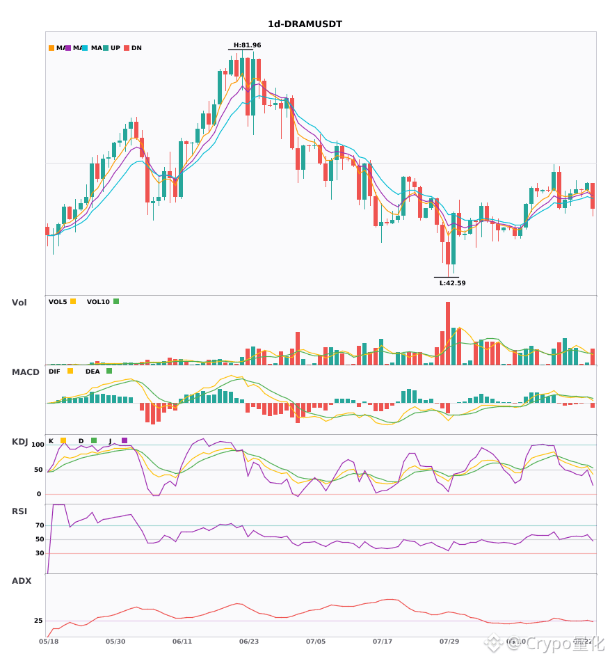Click the 70 value on RSI axis
Image resolution: width=610 pixels, height=661 pixels.
pos(40,525)
